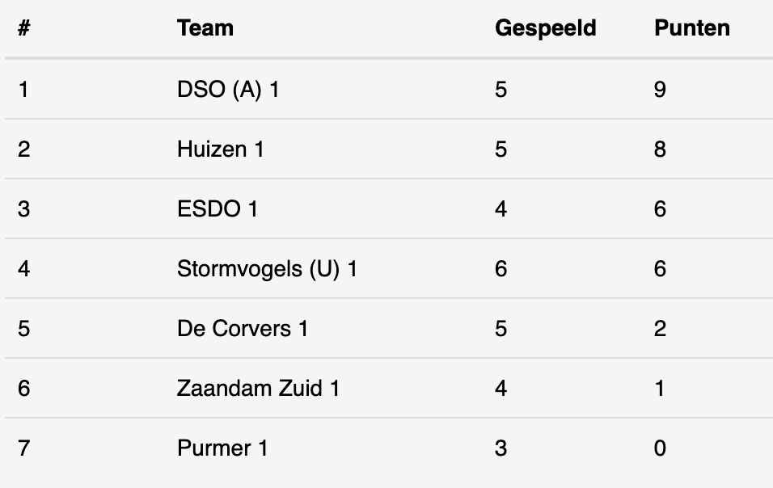Click Huizen 1's points value 8
This screenshot has height=488, width=773.
point(660,149)
